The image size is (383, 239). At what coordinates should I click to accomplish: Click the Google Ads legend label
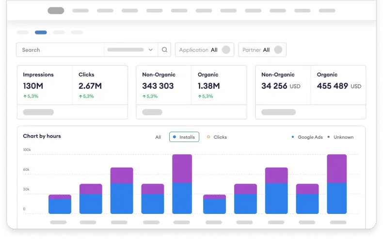[x=310, y=137]
